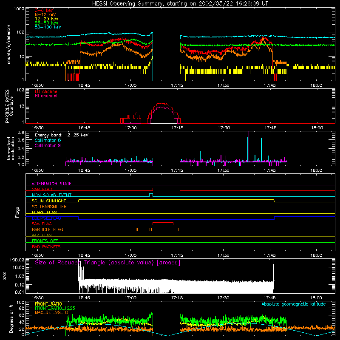Click the yellow 12-25 keV count-rate legend

47,19
